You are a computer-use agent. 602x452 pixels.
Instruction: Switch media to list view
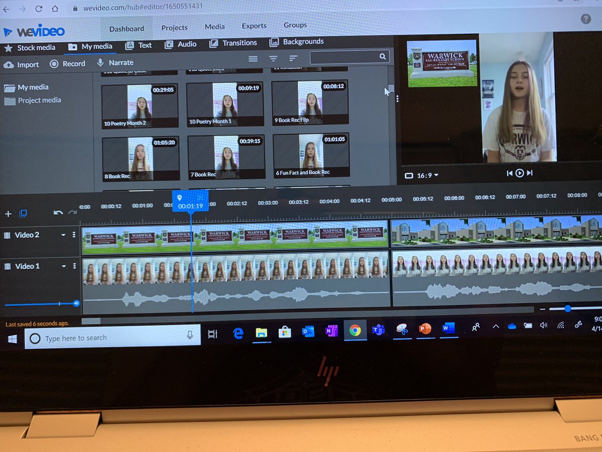(253, 59)
